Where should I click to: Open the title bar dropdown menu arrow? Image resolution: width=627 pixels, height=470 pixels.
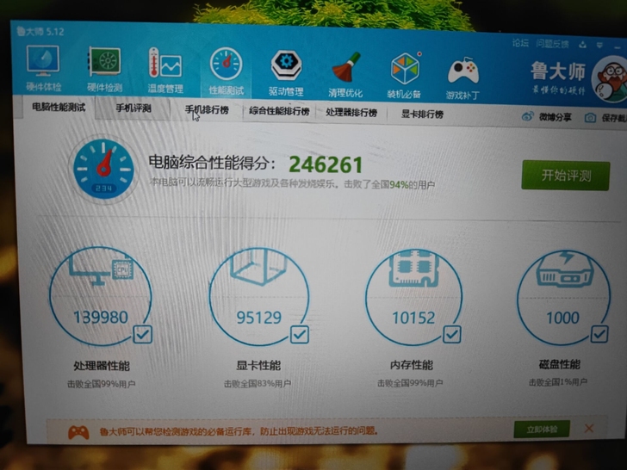coord(599,45)
